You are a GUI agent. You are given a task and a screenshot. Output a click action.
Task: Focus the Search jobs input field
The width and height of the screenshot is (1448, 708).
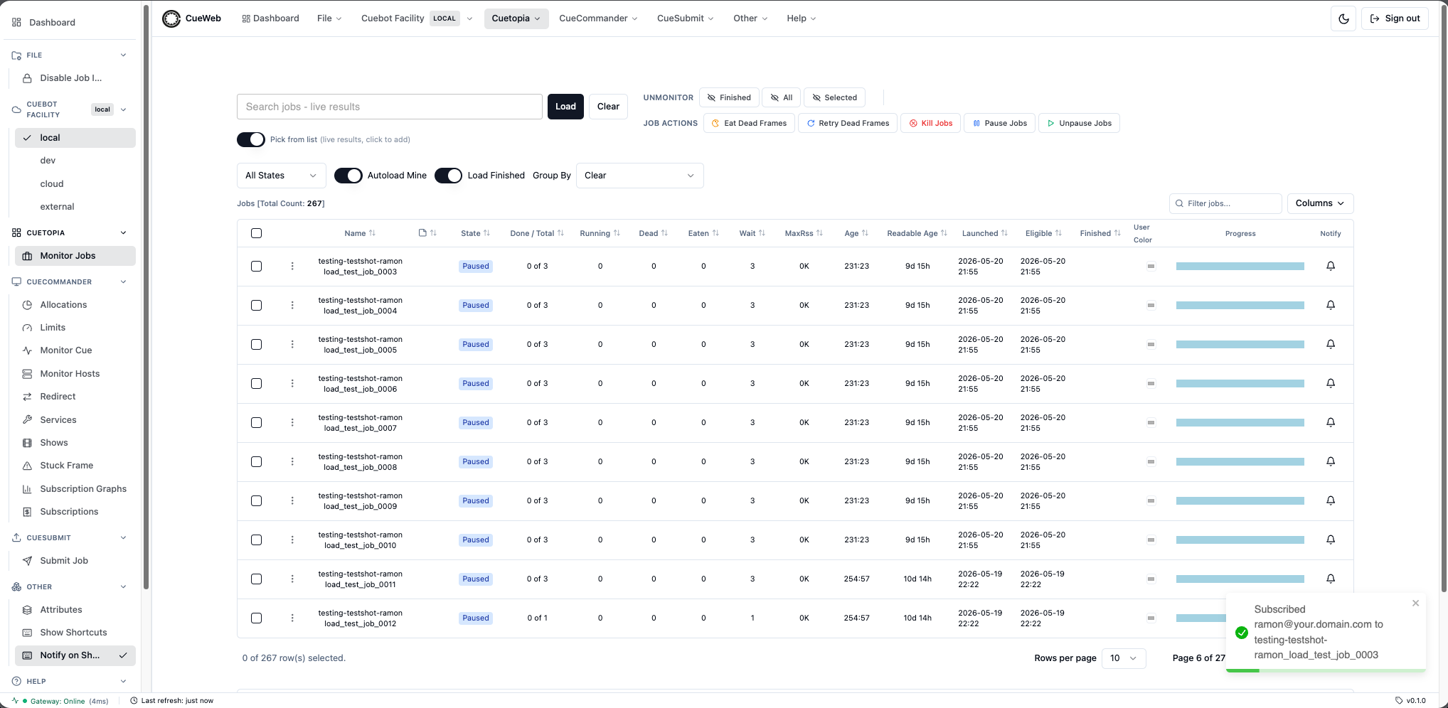tap(390, 107)
